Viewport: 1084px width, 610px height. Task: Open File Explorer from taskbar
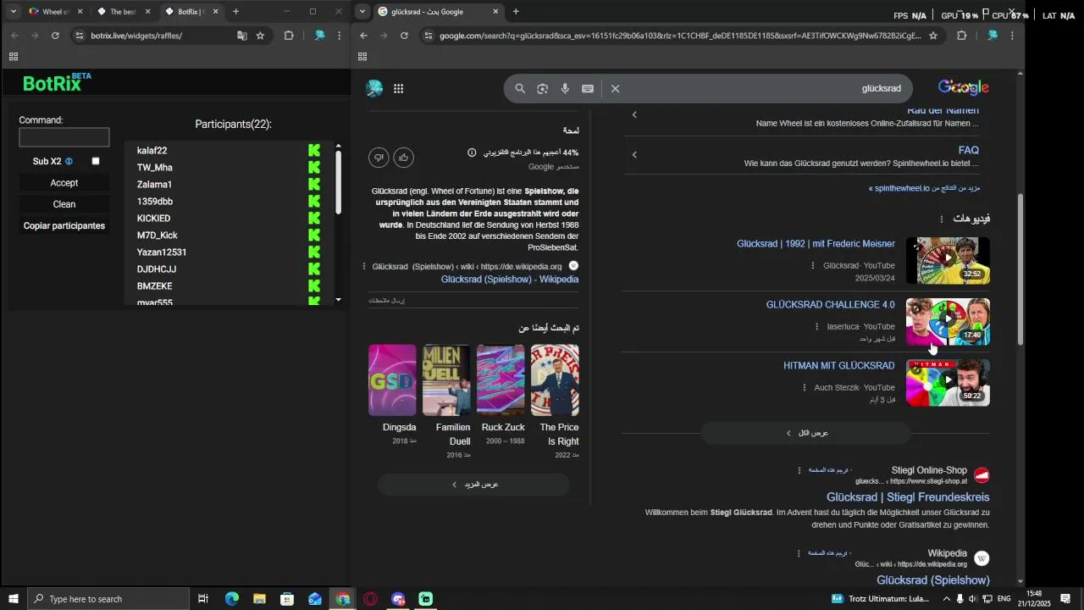pos(259,599)
